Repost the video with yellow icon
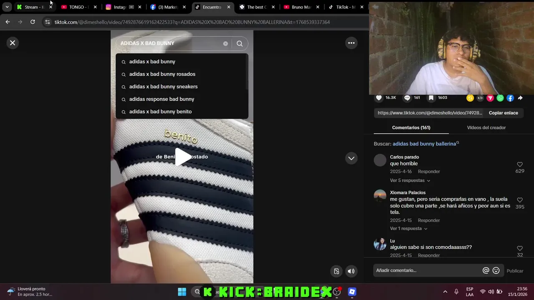Image resolution: width=534 pixels, height=300 pixels. (470, 98)
